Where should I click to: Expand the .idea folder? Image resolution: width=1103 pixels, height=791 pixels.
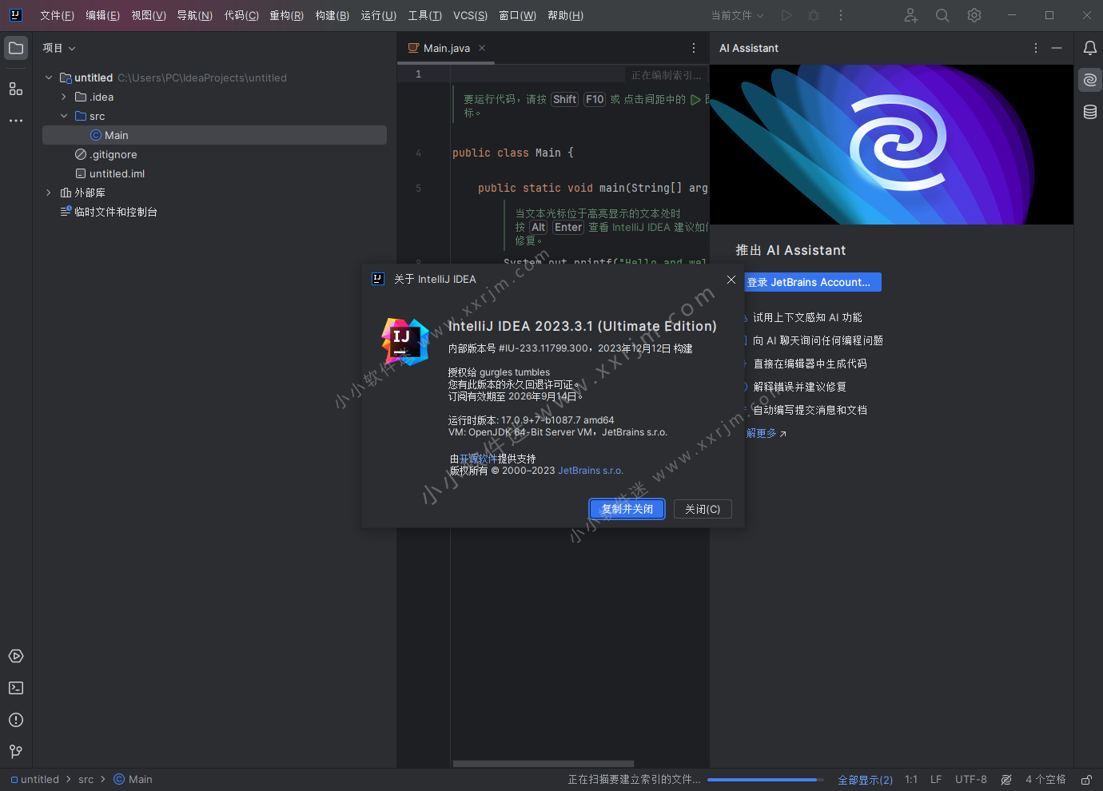(64, 97)
